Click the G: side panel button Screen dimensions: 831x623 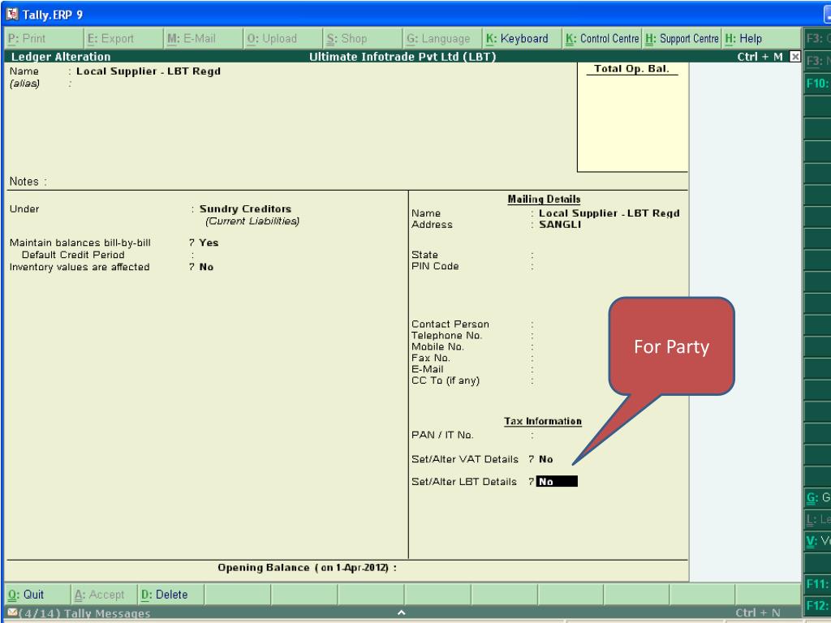click(817, 498)
